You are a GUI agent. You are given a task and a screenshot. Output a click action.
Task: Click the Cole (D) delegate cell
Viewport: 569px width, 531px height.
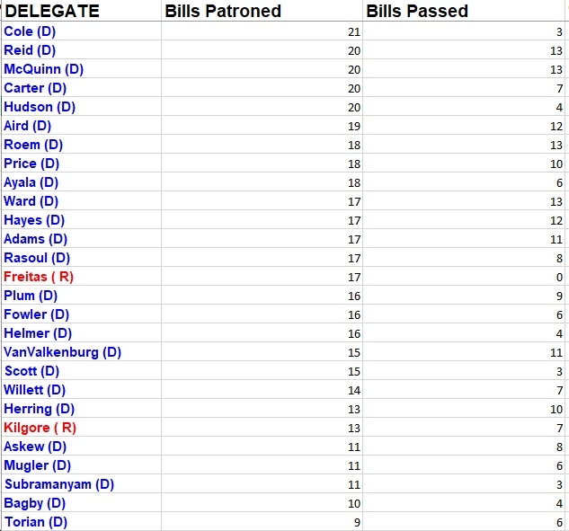[81, 31]
